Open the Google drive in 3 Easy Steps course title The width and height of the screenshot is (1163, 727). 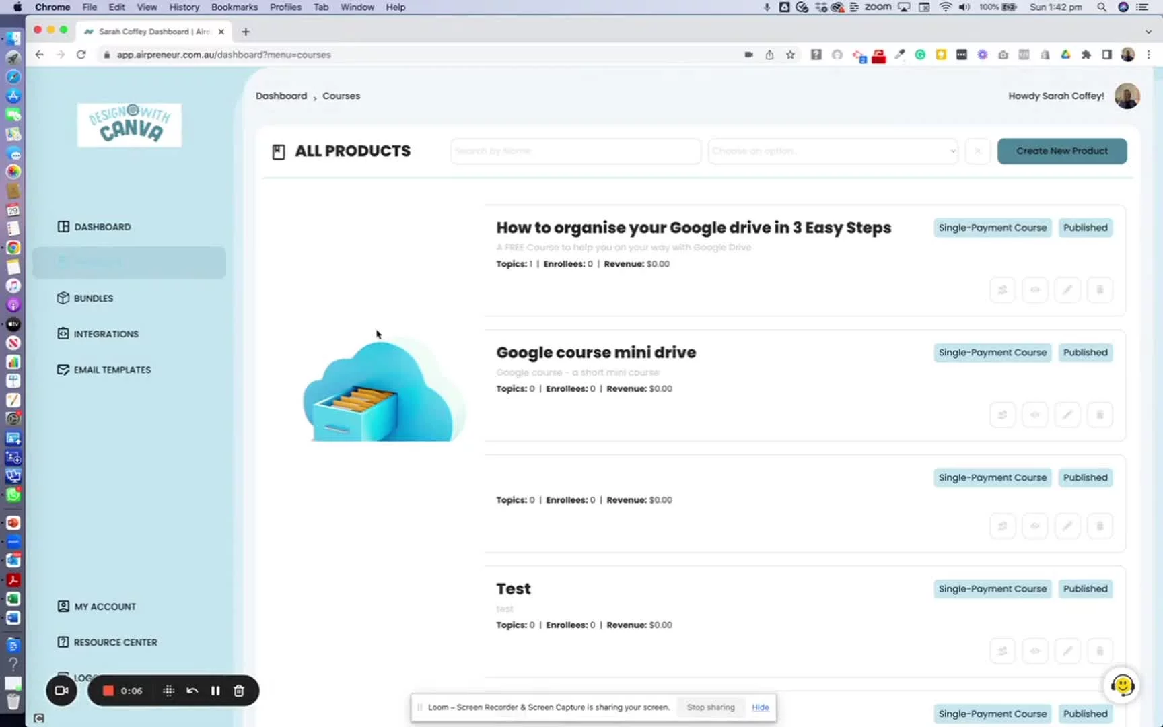(693, 228)
